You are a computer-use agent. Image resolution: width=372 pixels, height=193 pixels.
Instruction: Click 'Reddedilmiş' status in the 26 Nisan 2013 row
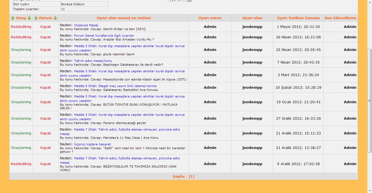[21, 37]
